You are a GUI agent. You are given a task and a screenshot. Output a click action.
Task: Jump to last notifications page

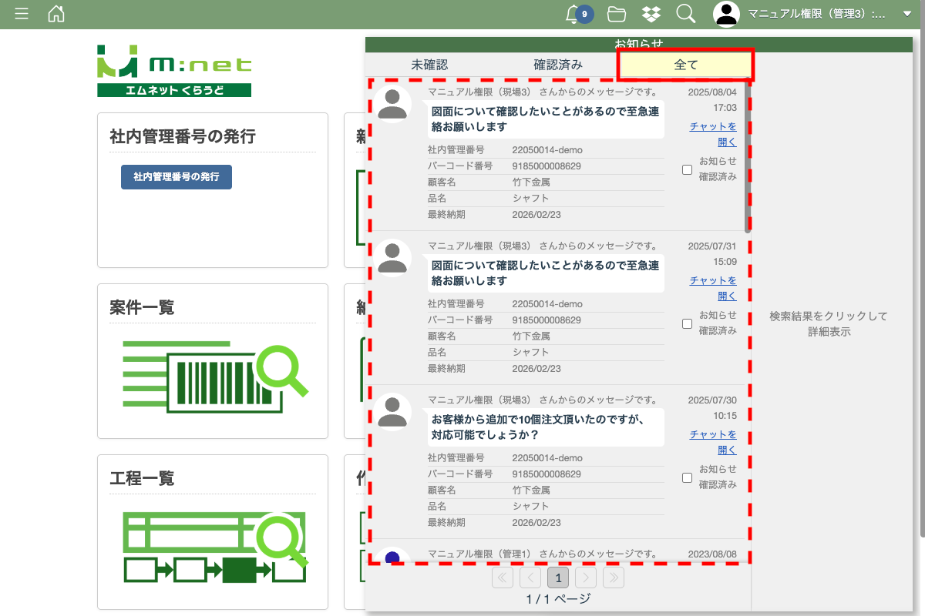(614, 577)
